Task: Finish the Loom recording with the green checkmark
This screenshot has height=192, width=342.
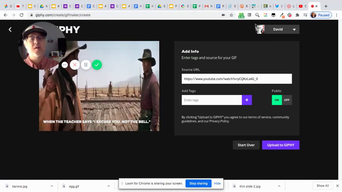Action: click(x=97, y=65)
